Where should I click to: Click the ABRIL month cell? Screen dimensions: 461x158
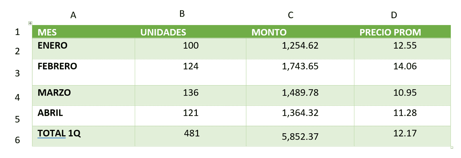(x=84, y=116)
